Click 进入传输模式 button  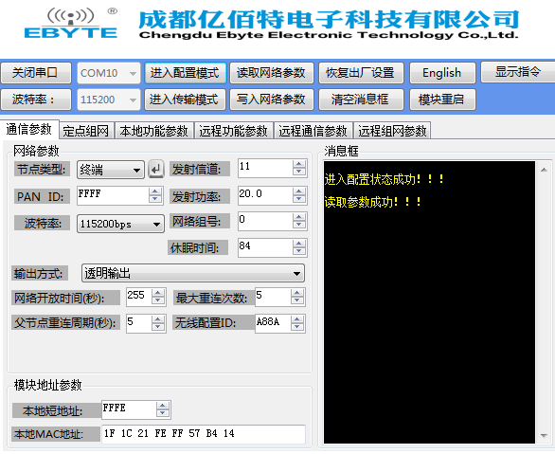pos(185,100)
